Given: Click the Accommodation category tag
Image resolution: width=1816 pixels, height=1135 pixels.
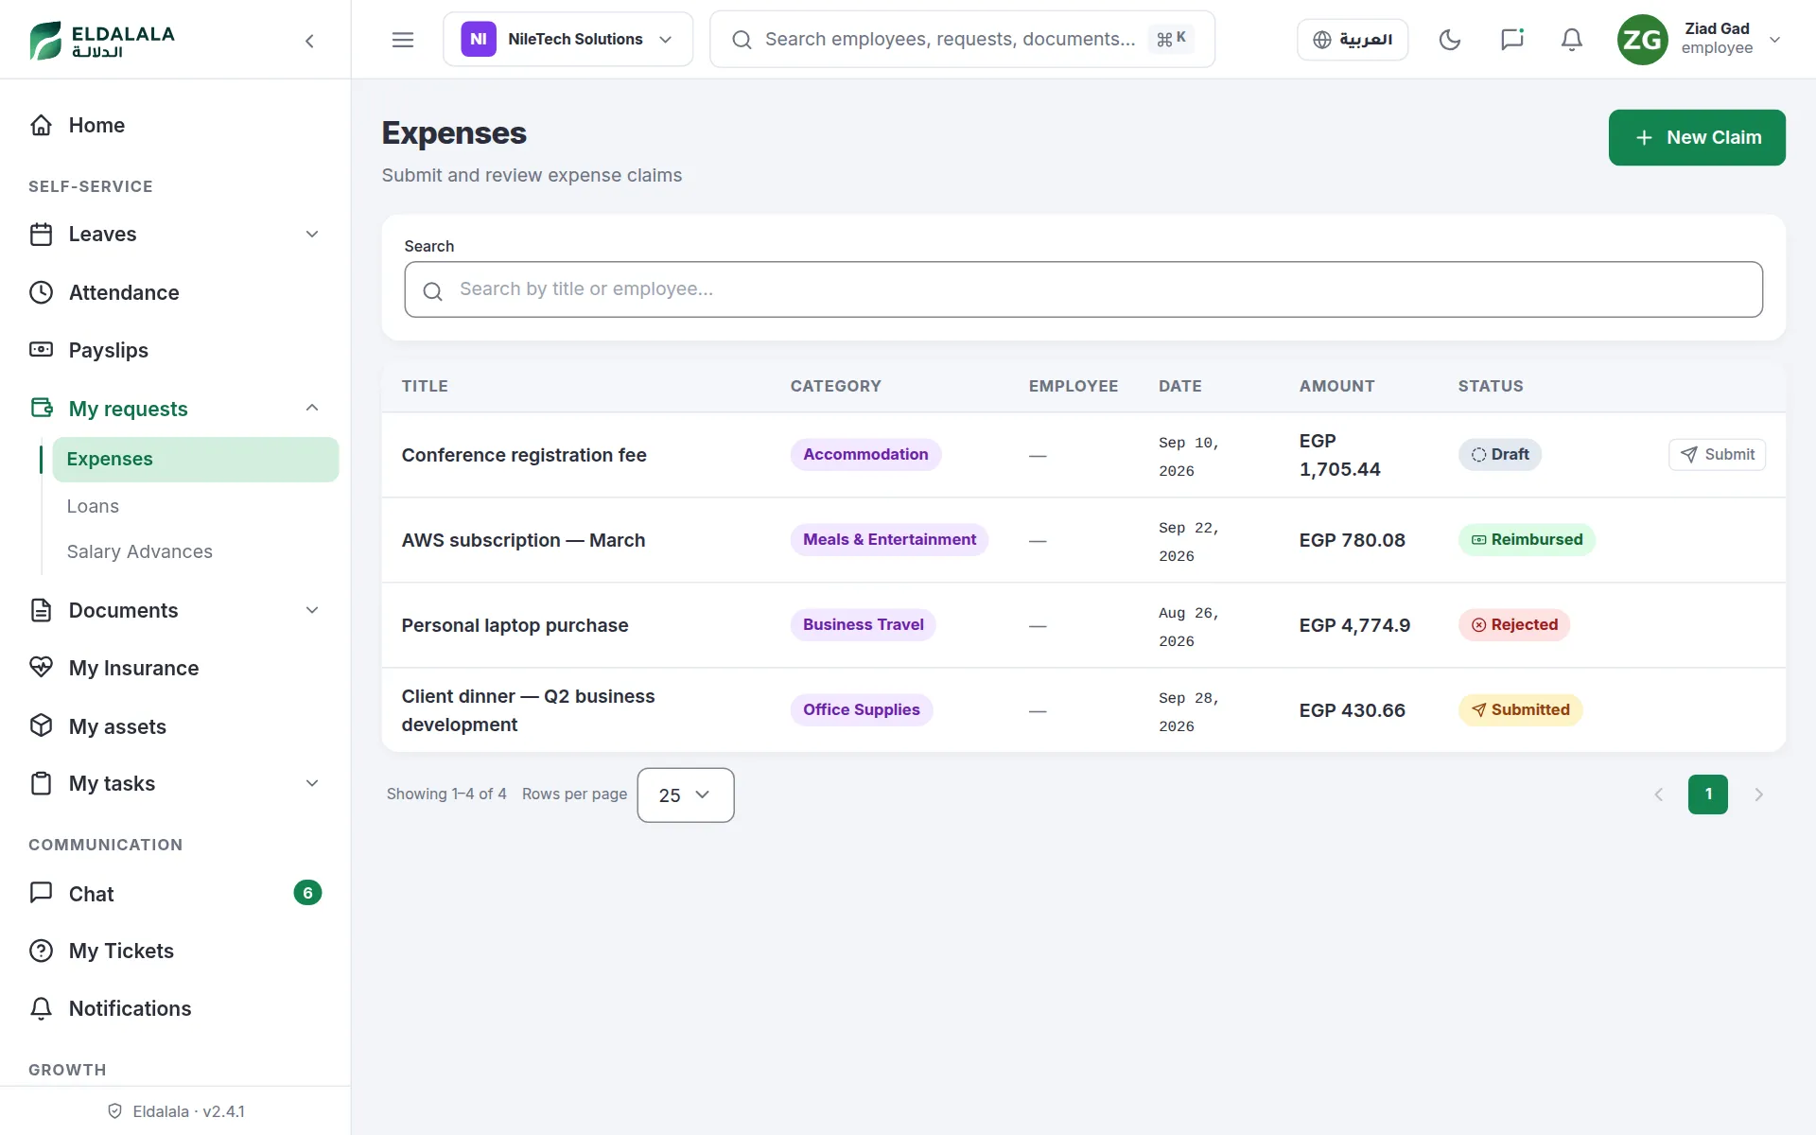Looking at the screenshot, I should 865,455.
